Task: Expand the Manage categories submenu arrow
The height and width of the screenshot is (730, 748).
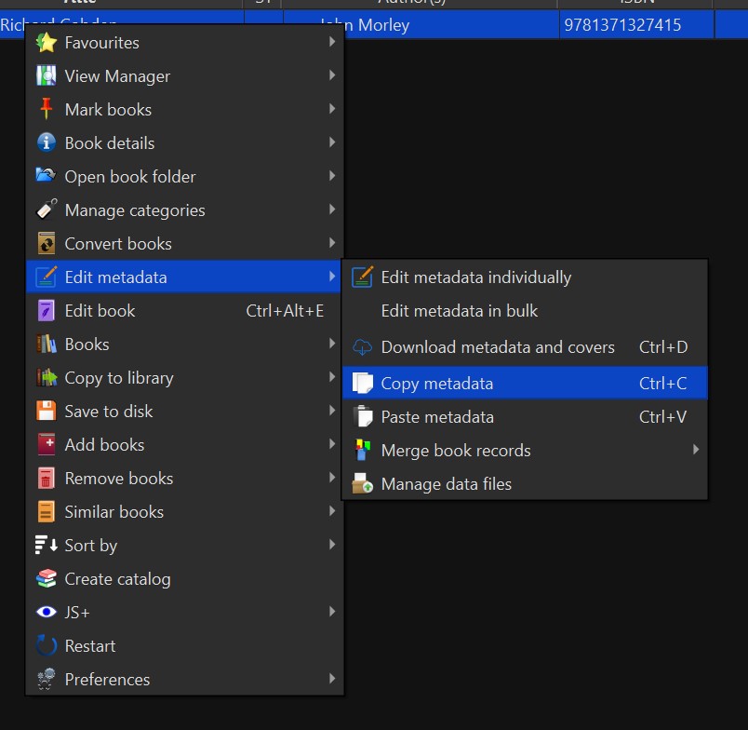Action: pyautogui.click(x=332, y=210)
